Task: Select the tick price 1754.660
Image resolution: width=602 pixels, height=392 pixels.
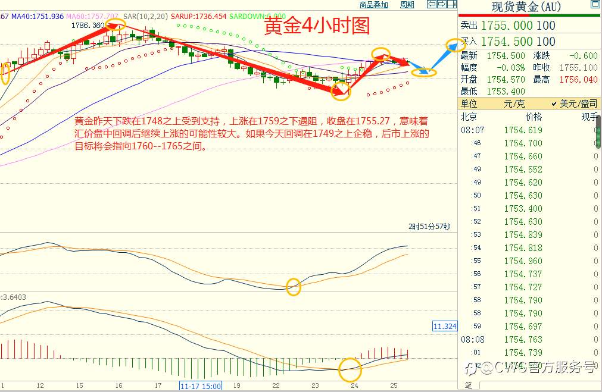Action: click(x=523, y=156)
